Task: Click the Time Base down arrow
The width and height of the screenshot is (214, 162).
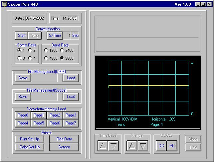Action: tap(113, 146)
